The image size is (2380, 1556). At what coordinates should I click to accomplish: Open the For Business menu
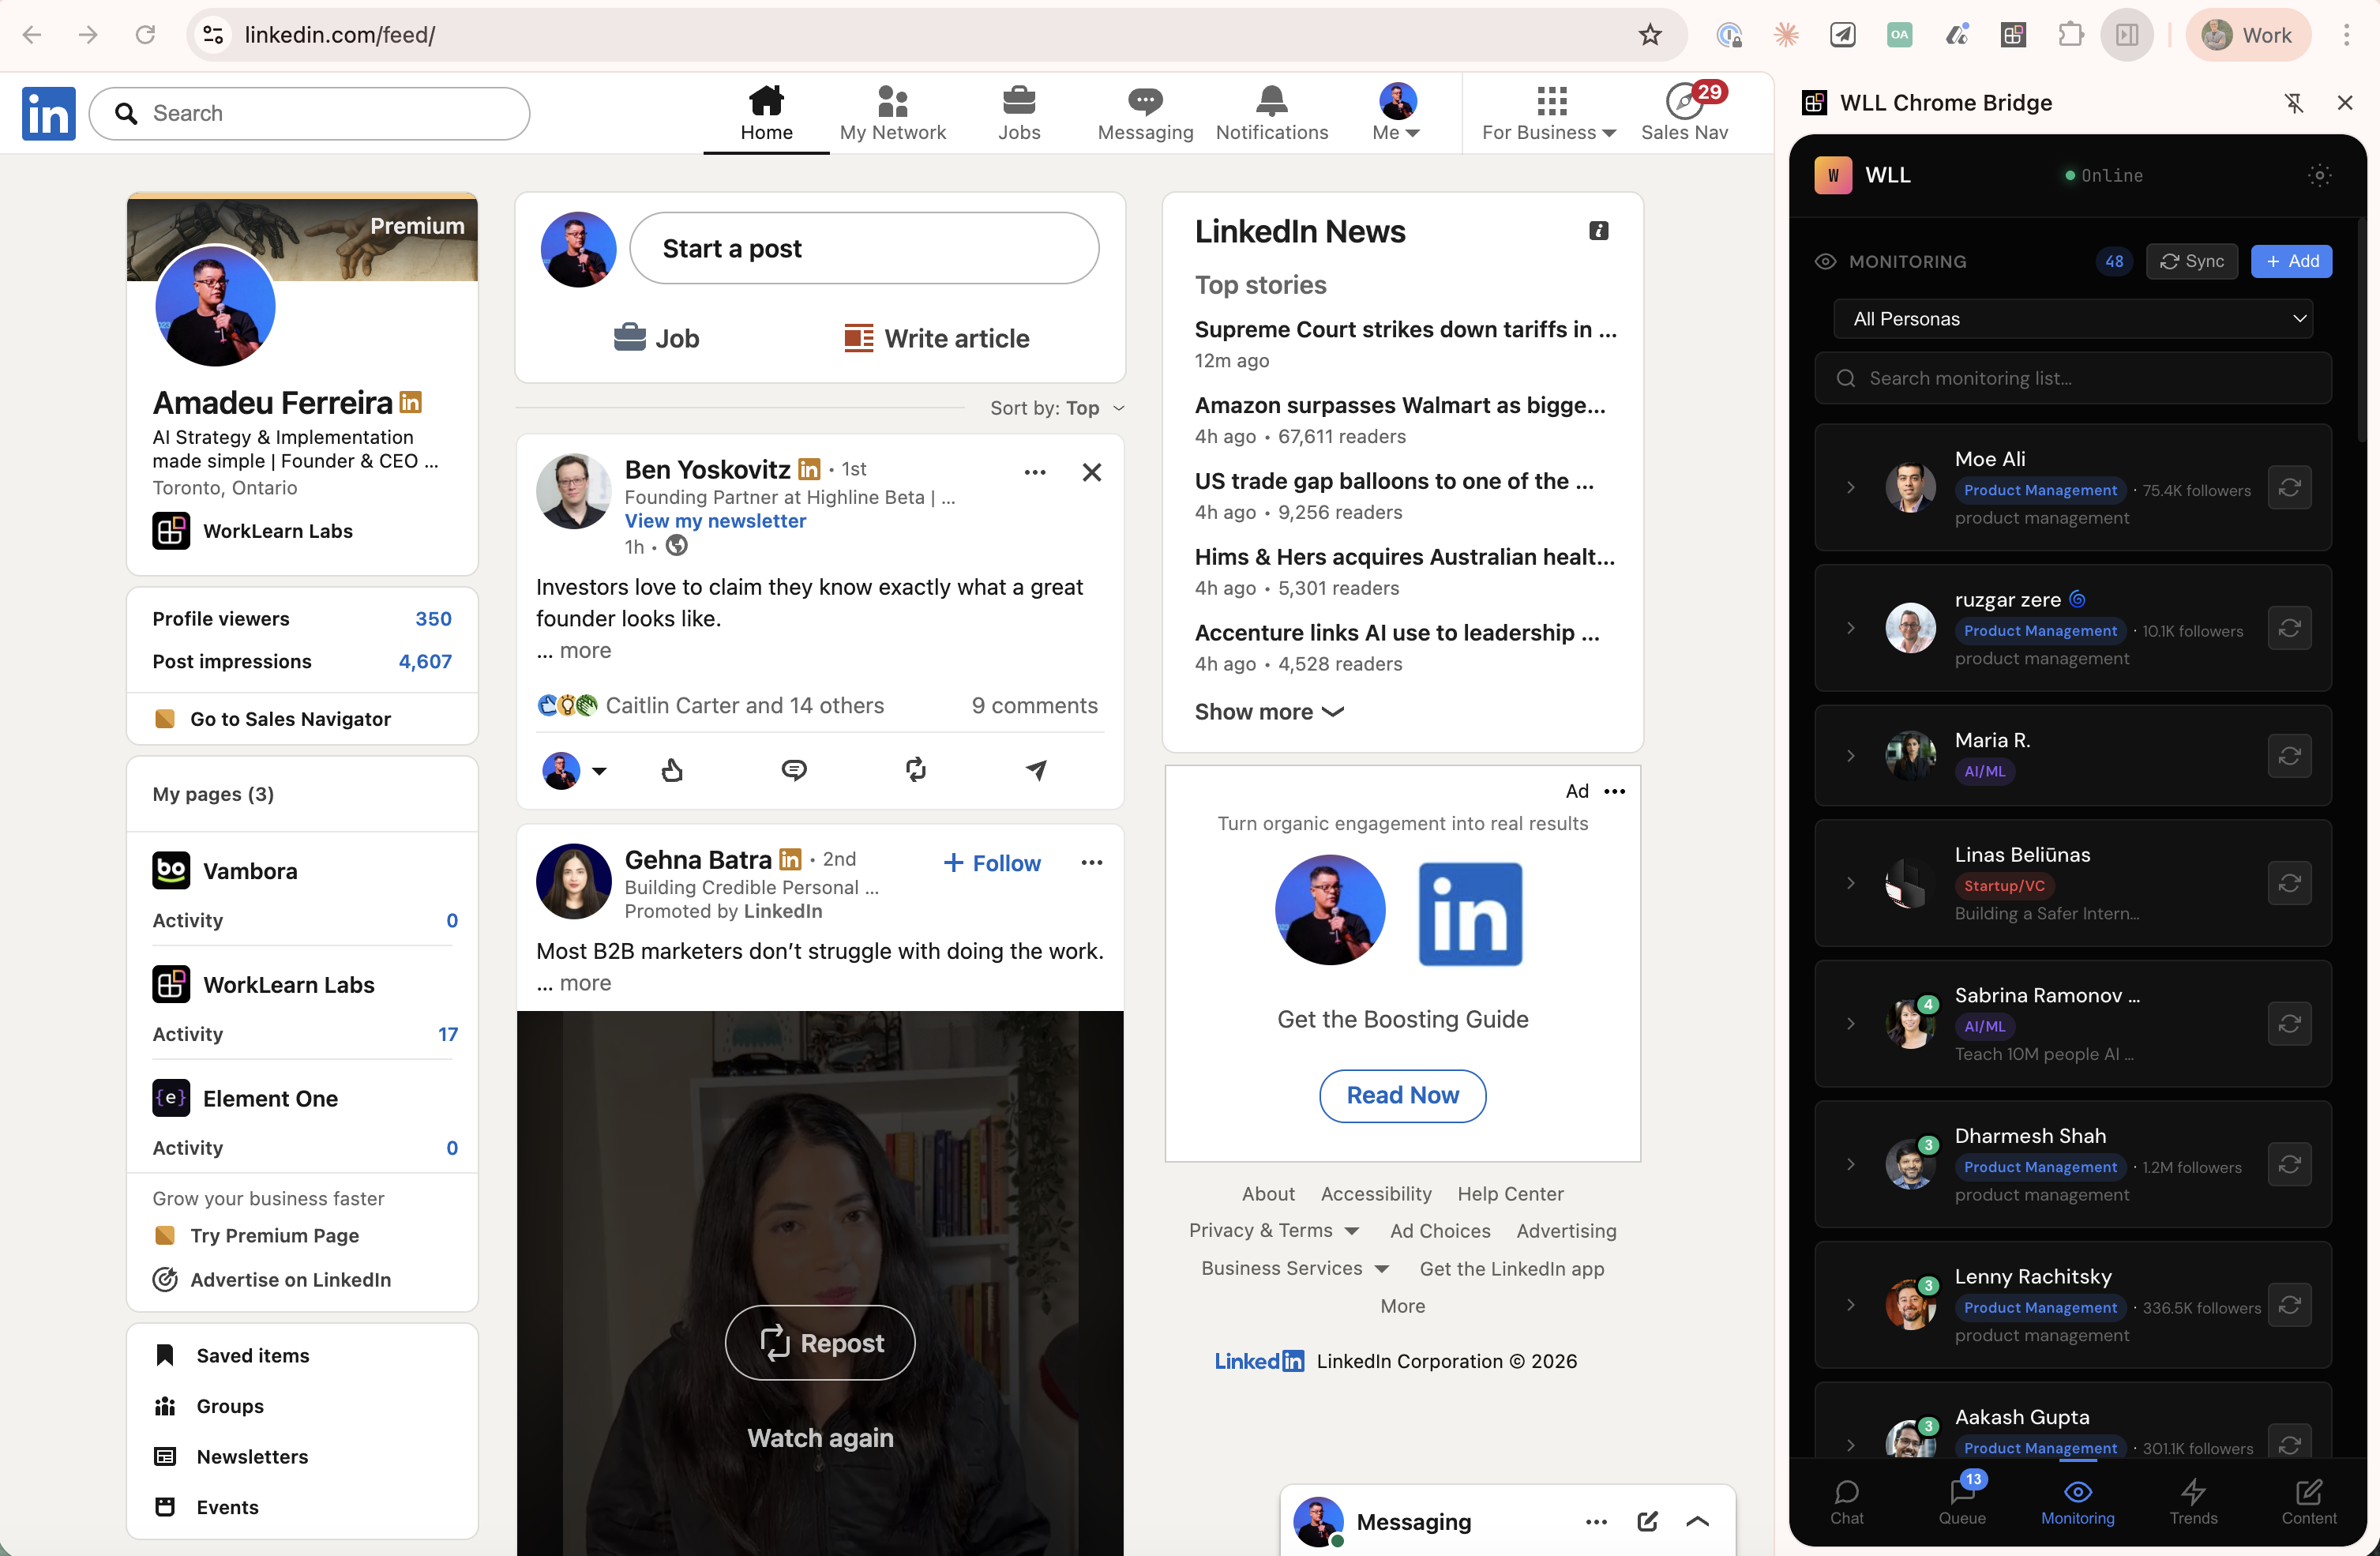1548,113
